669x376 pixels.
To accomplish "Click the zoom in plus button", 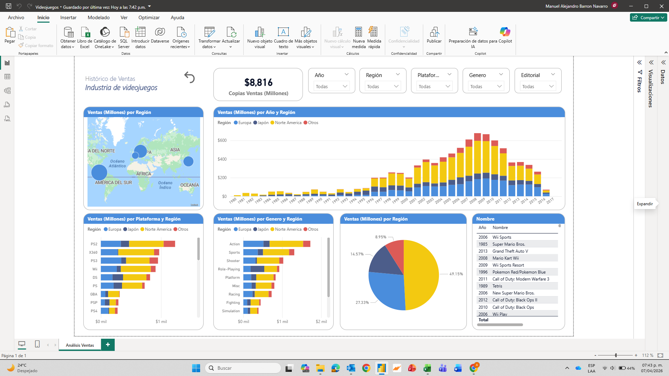I will (636, 355).
